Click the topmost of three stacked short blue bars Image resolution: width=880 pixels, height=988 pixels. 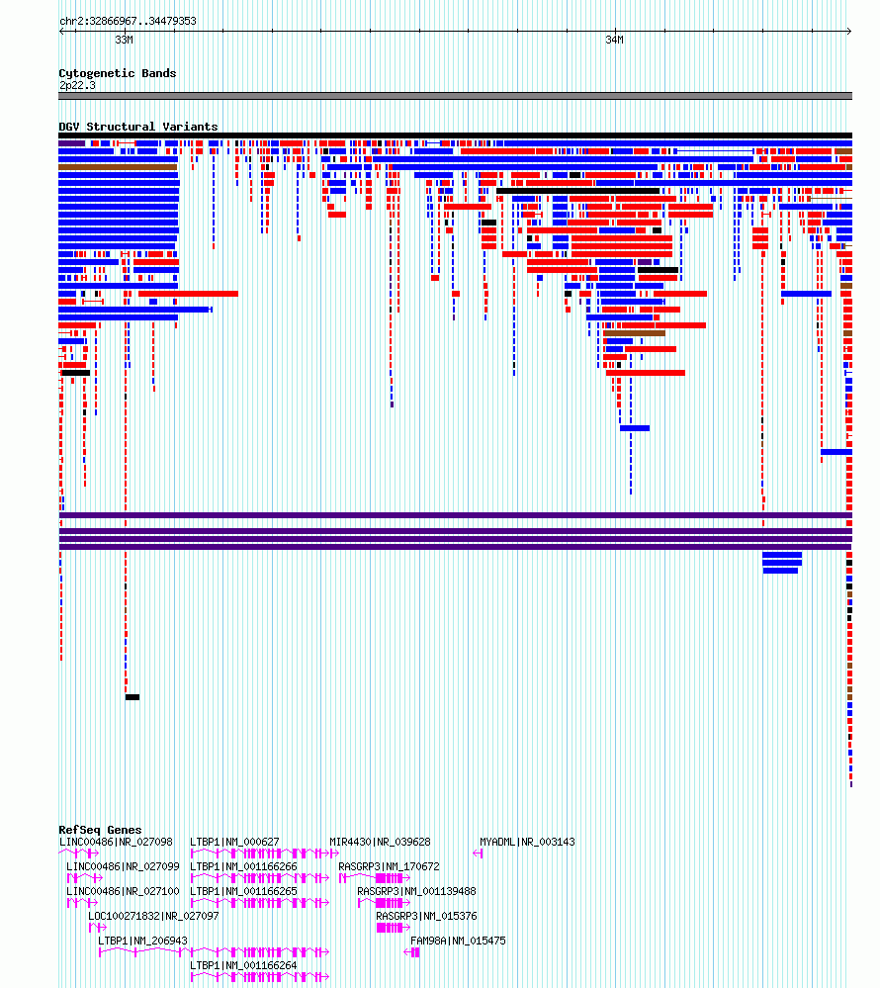click(x=782, y=555)
